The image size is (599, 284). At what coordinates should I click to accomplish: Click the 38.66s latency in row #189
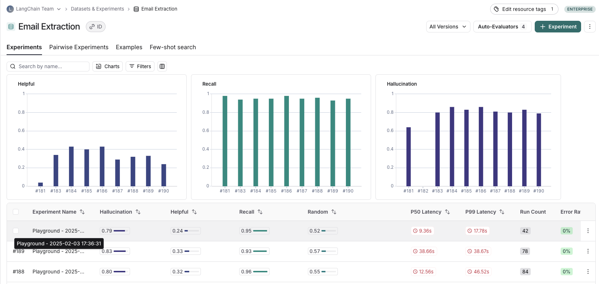[424, 251]
